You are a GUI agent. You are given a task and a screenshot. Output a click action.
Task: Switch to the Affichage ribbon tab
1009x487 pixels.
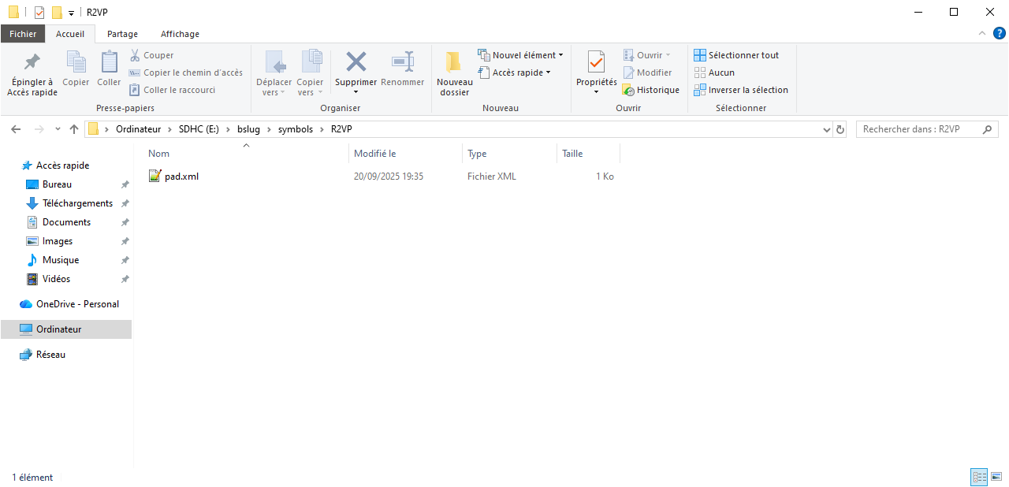point(180,34)
